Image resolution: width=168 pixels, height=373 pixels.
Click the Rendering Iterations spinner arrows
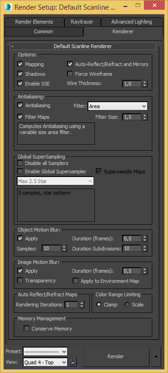click(82, 305)
